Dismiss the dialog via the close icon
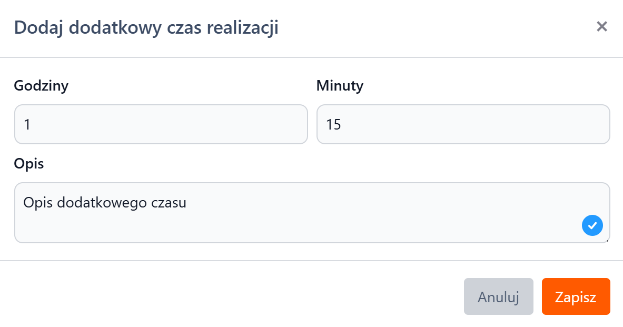This screenshot has width=623, height=327. tap(602, 26)
